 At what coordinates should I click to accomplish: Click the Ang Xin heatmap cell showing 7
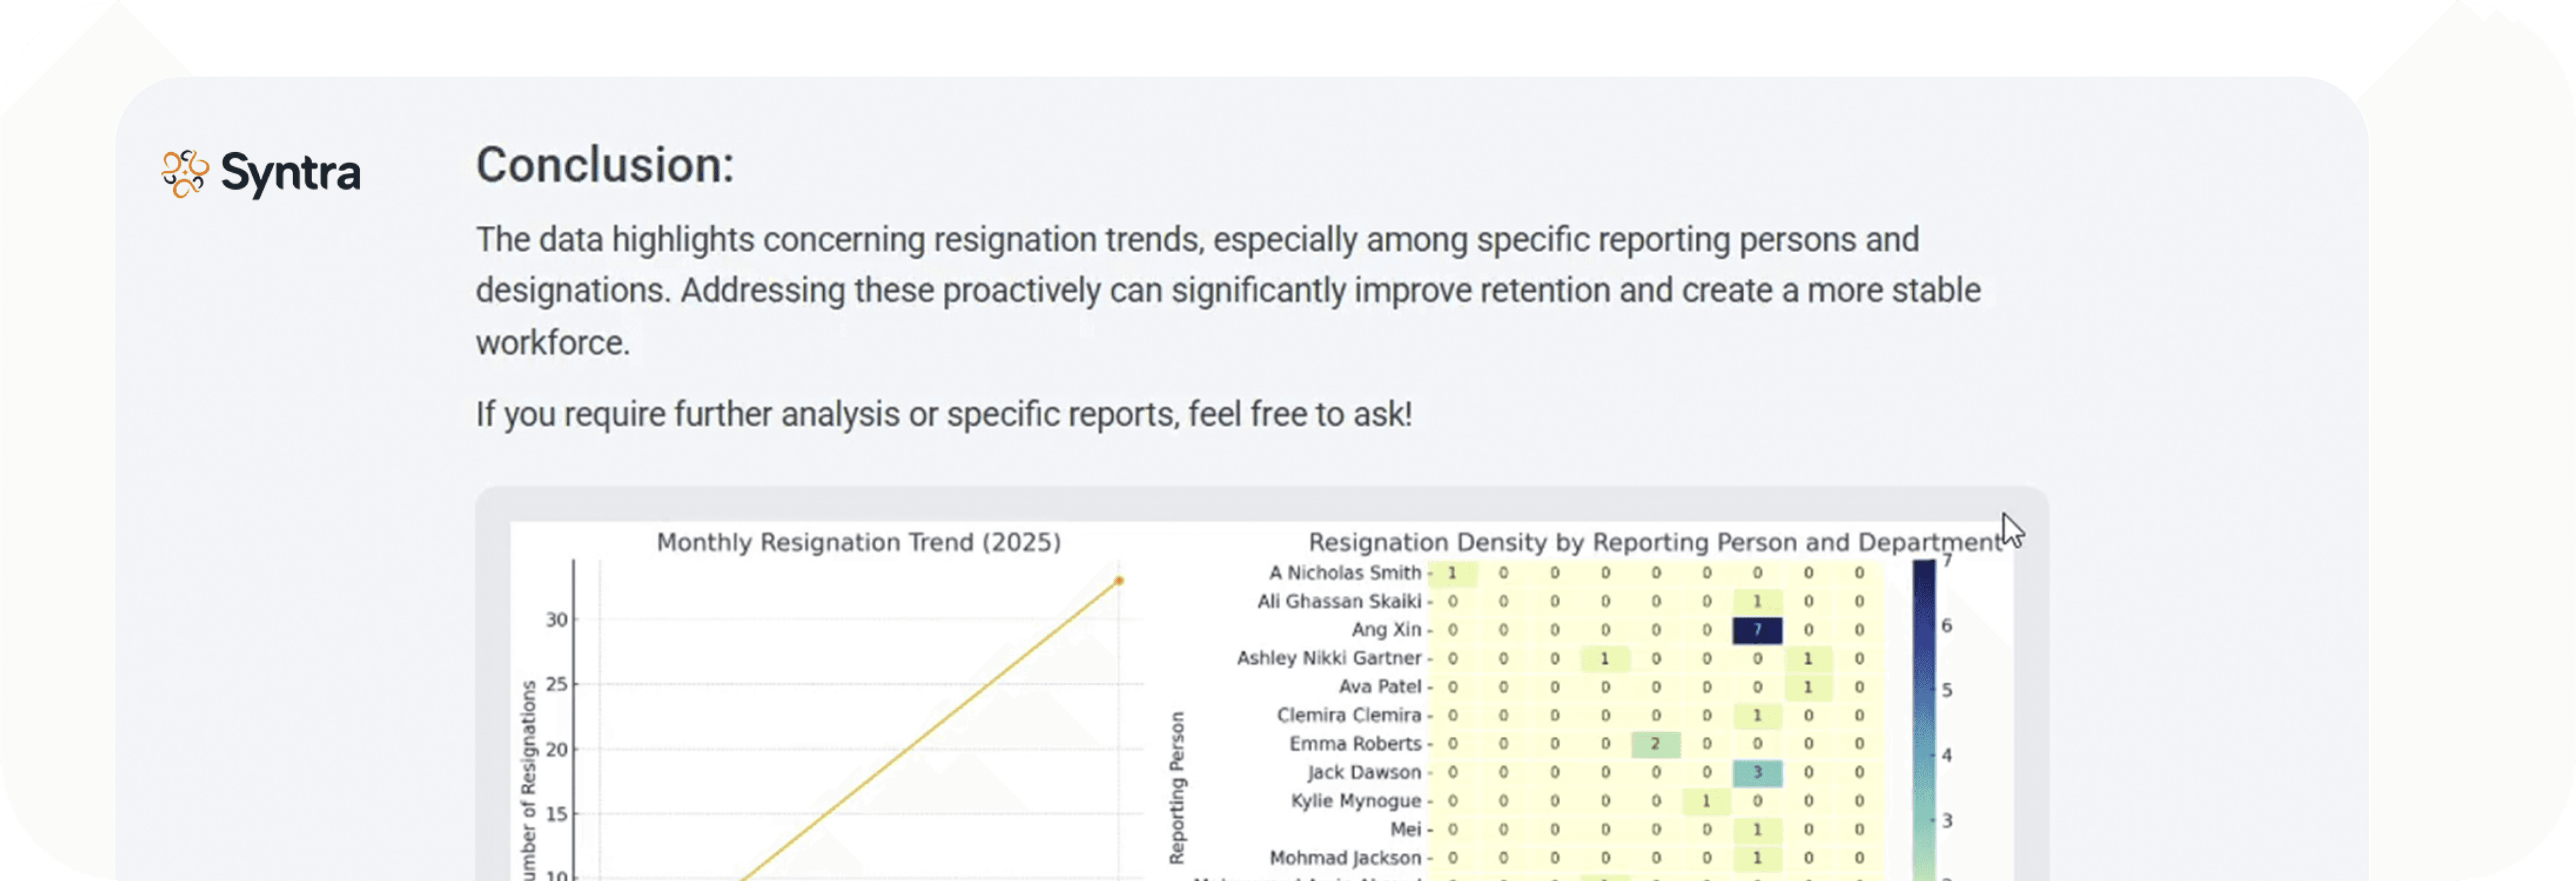click(1757, 630)
